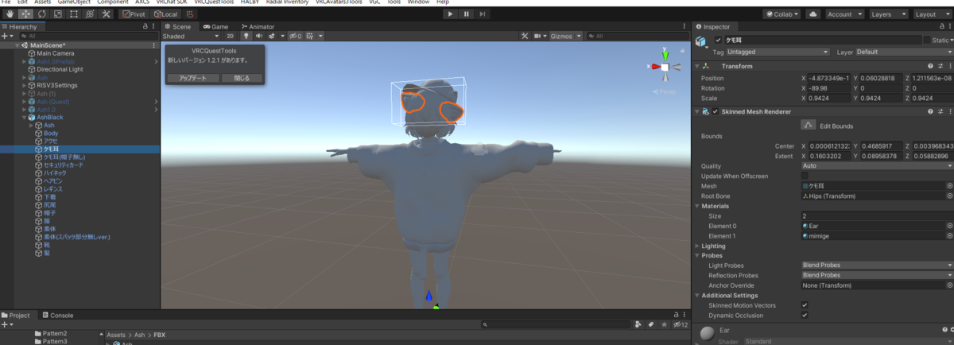Screen dimensions: 954x345
Task: Select the Rotate tool
Action: click(x=41, y=14)
